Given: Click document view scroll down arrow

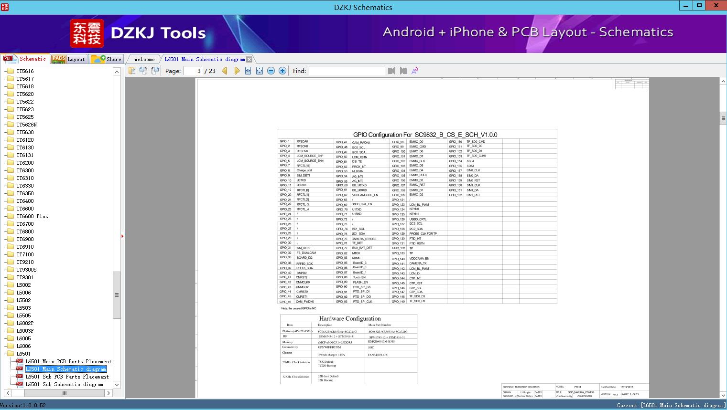Looking at the screenshot, I should pos(723,395).
